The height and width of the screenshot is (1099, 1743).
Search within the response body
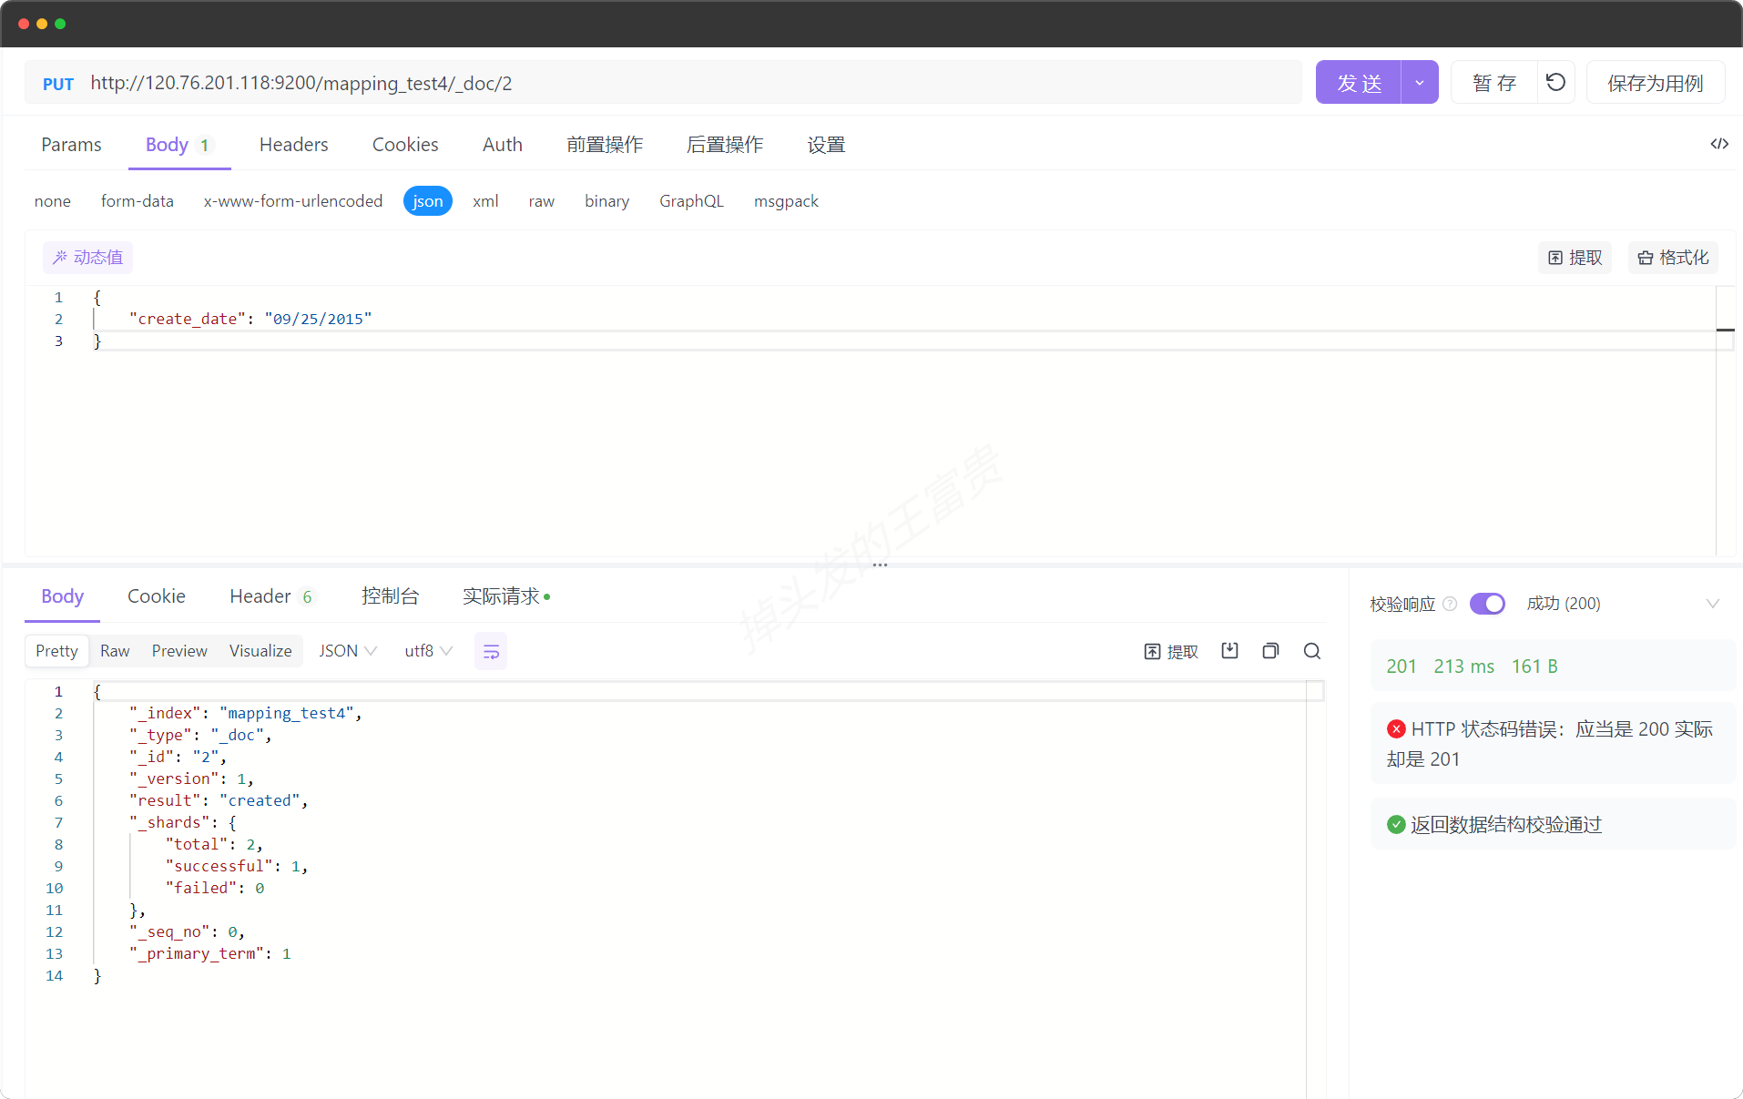click(1311, 650)
